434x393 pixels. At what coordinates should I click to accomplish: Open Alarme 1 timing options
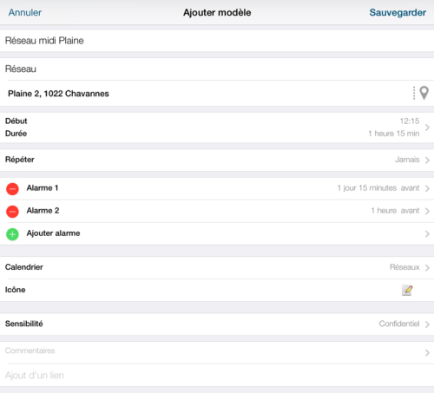[x=217, y=188]
